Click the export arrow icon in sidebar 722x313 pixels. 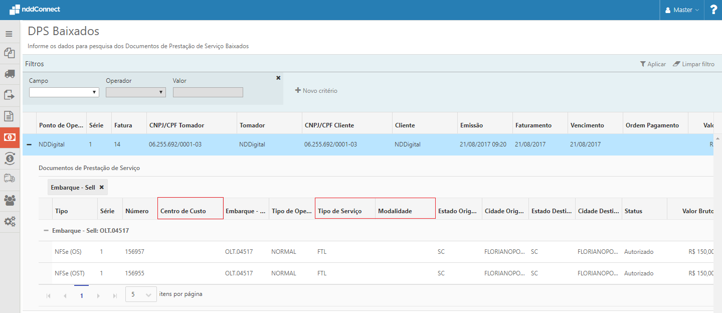tap(9, 95)
